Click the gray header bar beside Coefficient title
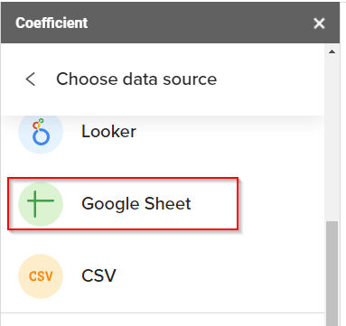 [199, 23]
